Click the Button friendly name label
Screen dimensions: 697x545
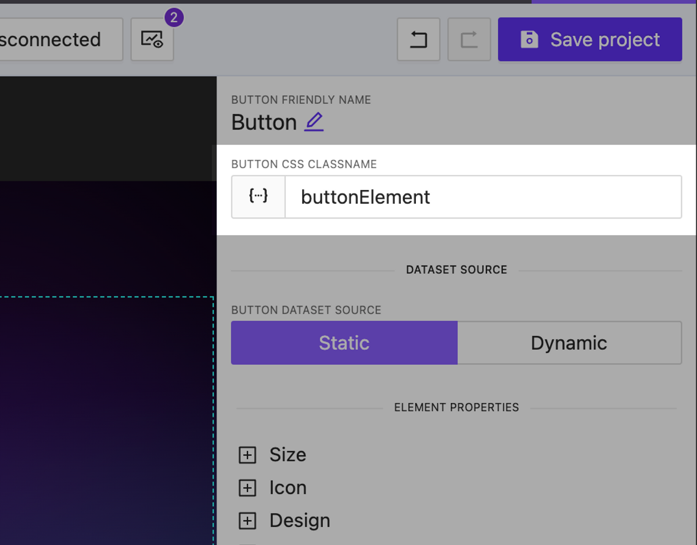click(264, 123)
